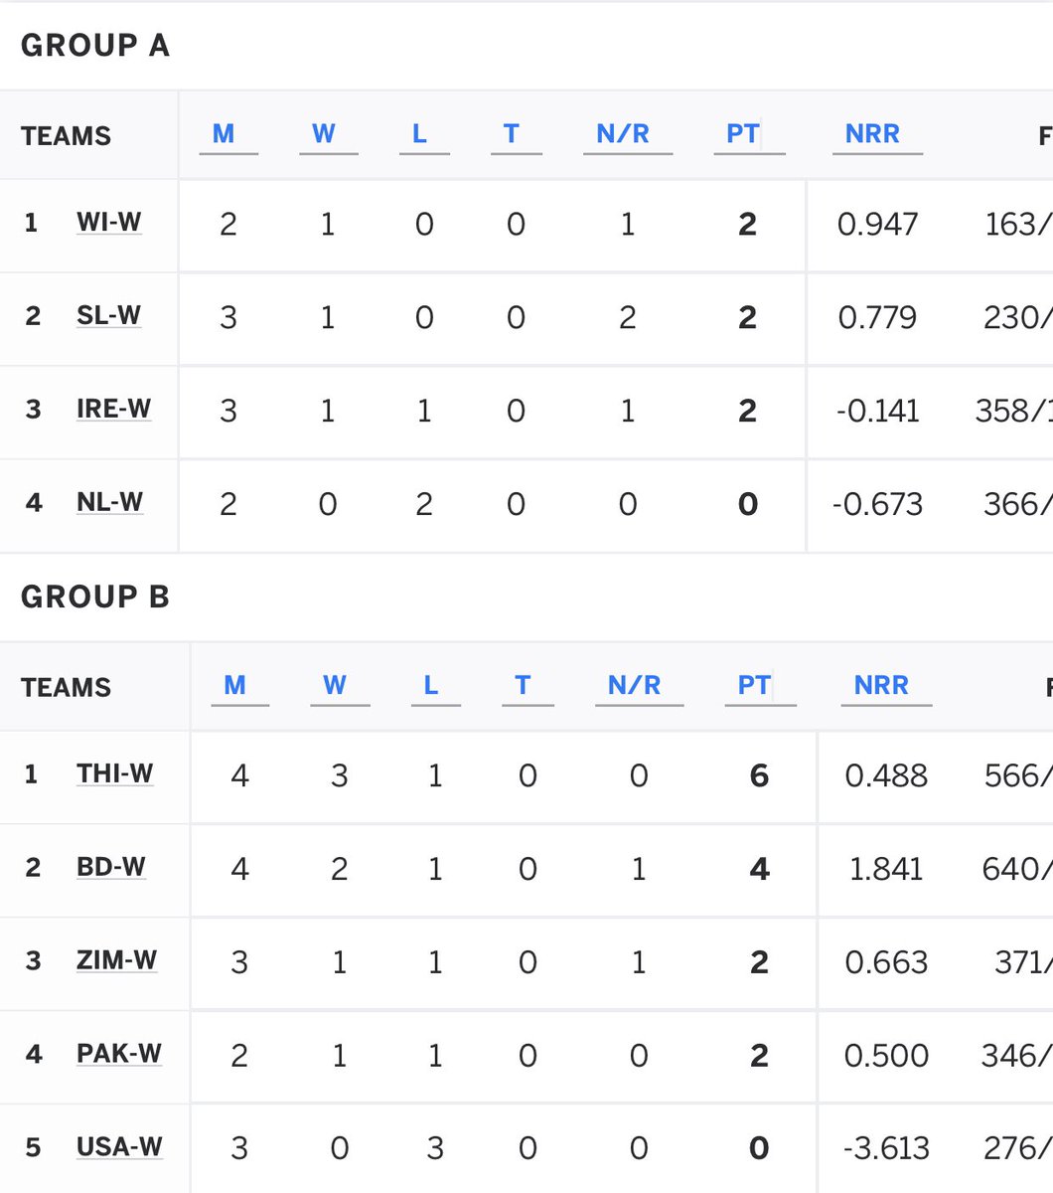Open the PAK-W team link
Viewport: 1053px width, 1193px height.
pos(119,1053)
